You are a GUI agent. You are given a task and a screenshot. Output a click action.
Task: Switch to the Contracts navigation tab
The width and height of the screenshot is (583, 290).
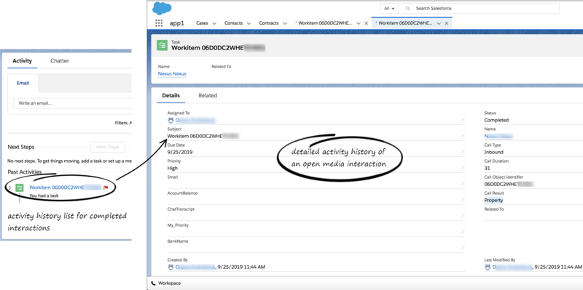(x=269, y=23)
